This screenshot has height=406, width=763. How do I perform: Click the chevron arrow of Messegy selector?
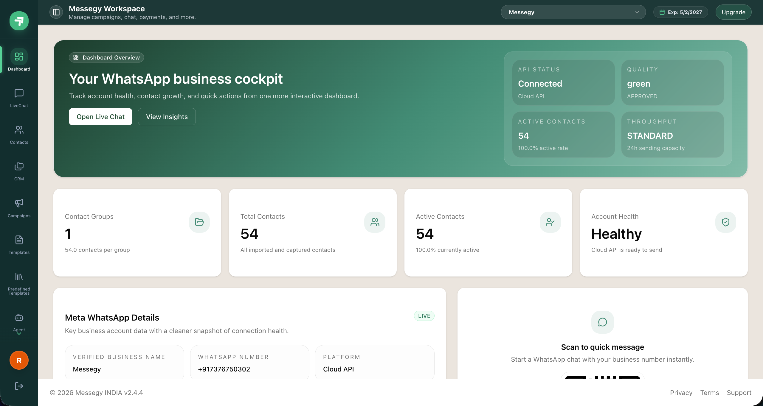pyautogui.click(x=637, y=12)
